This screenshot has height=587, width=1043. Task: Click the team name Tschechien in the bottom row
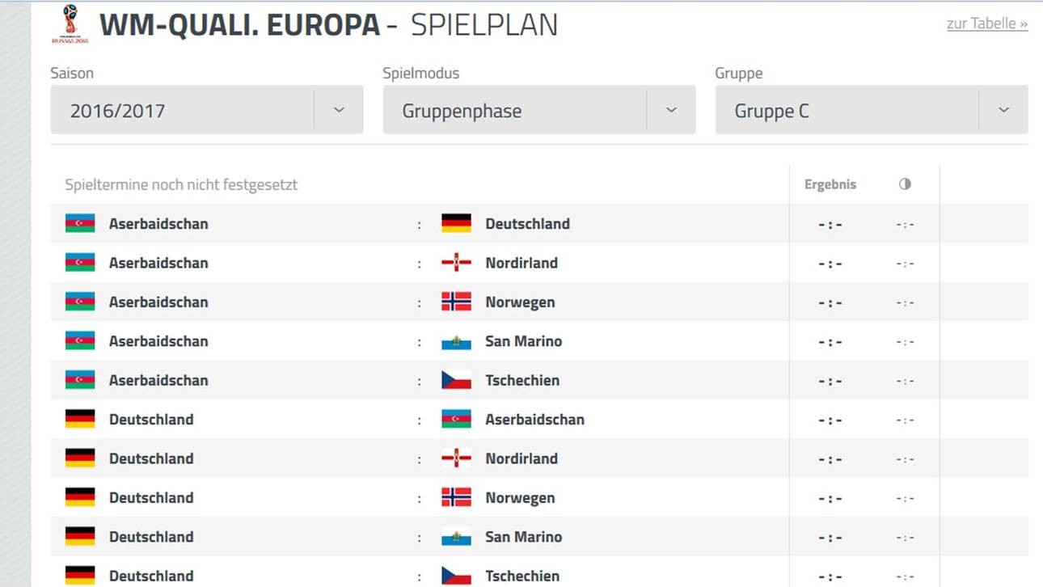[x=521, y=576]
